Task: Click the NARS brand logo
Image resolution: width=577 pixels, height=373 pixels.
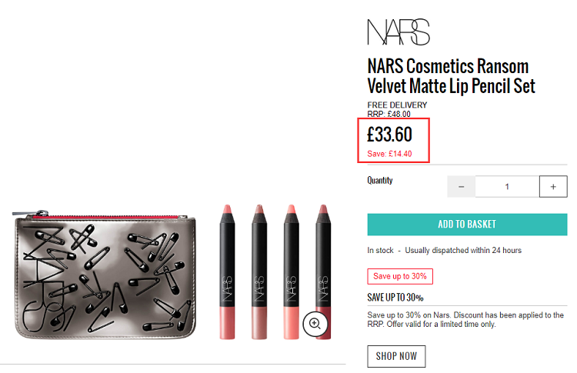Action: click(x=399, y=32)
